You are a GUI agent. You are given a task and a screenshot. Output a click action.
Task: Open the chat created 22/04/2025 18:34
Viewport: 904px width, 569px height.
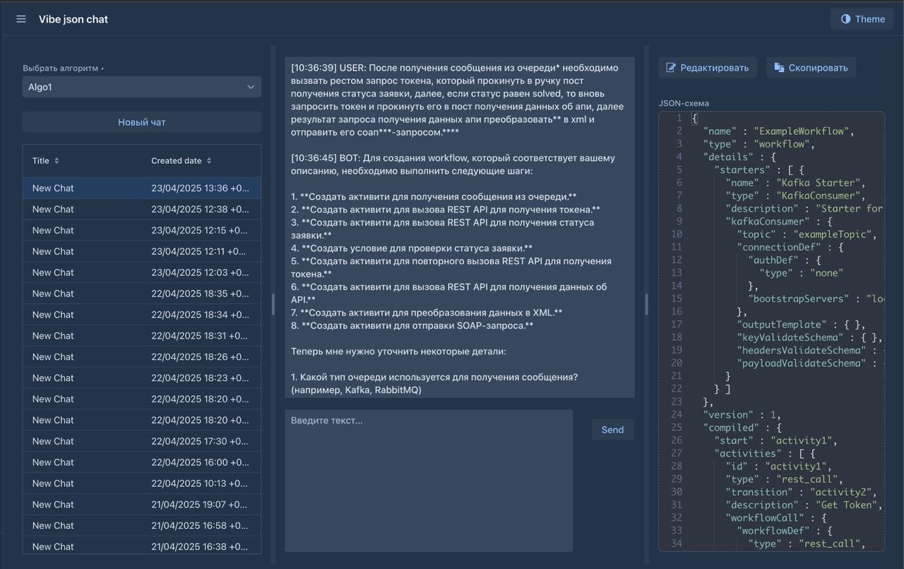(x=142, y=315)
